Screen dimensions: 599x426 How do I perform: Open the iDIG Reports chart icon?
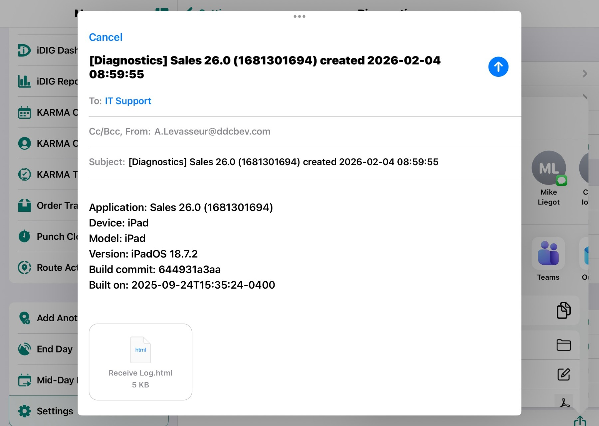coord(24,81)
